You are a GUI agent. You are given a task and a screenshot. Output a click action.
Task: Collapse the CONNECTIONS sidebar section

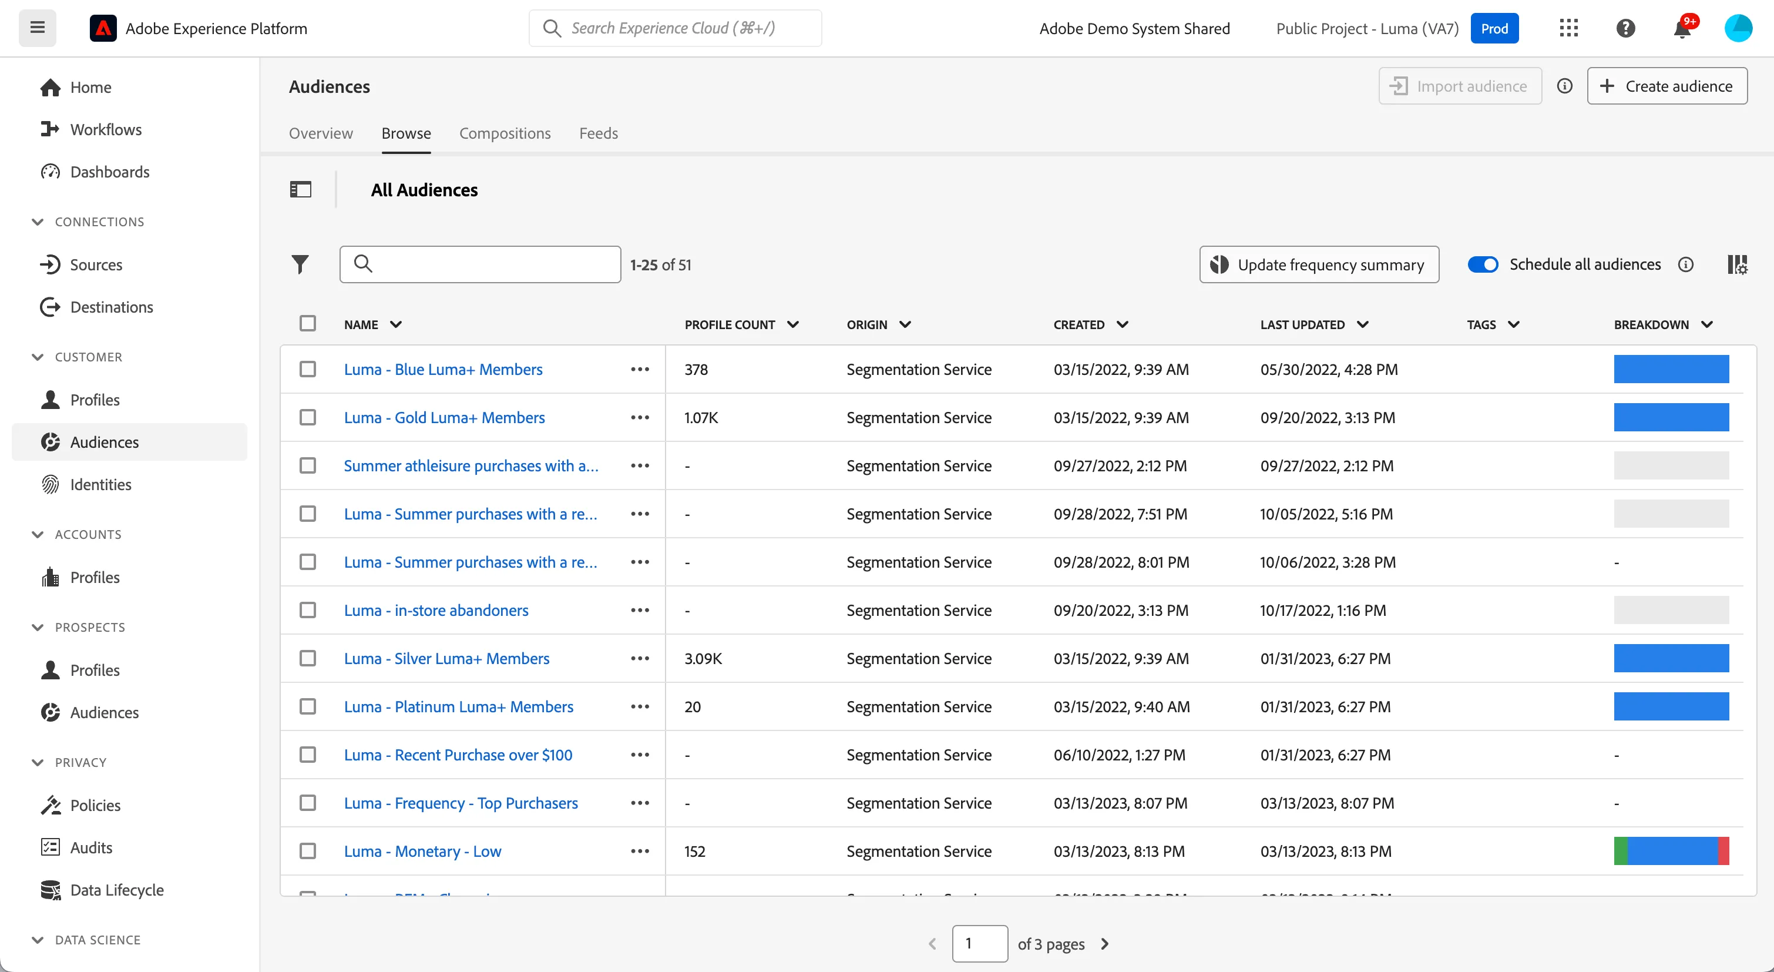38,222
